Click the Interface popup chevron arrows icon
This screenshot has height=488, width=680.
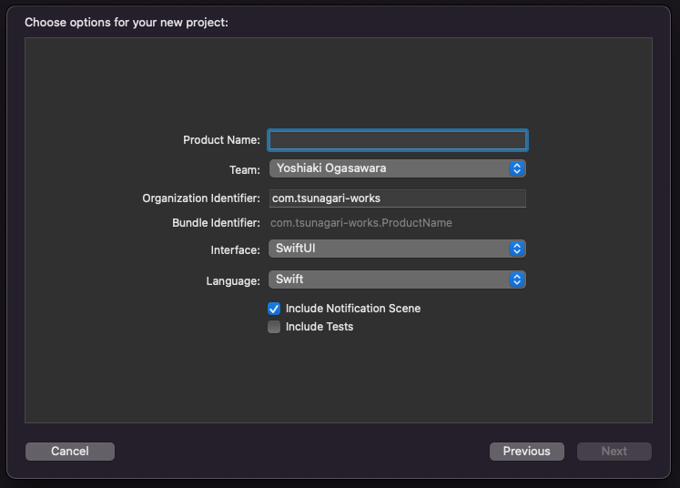[517, 249]
